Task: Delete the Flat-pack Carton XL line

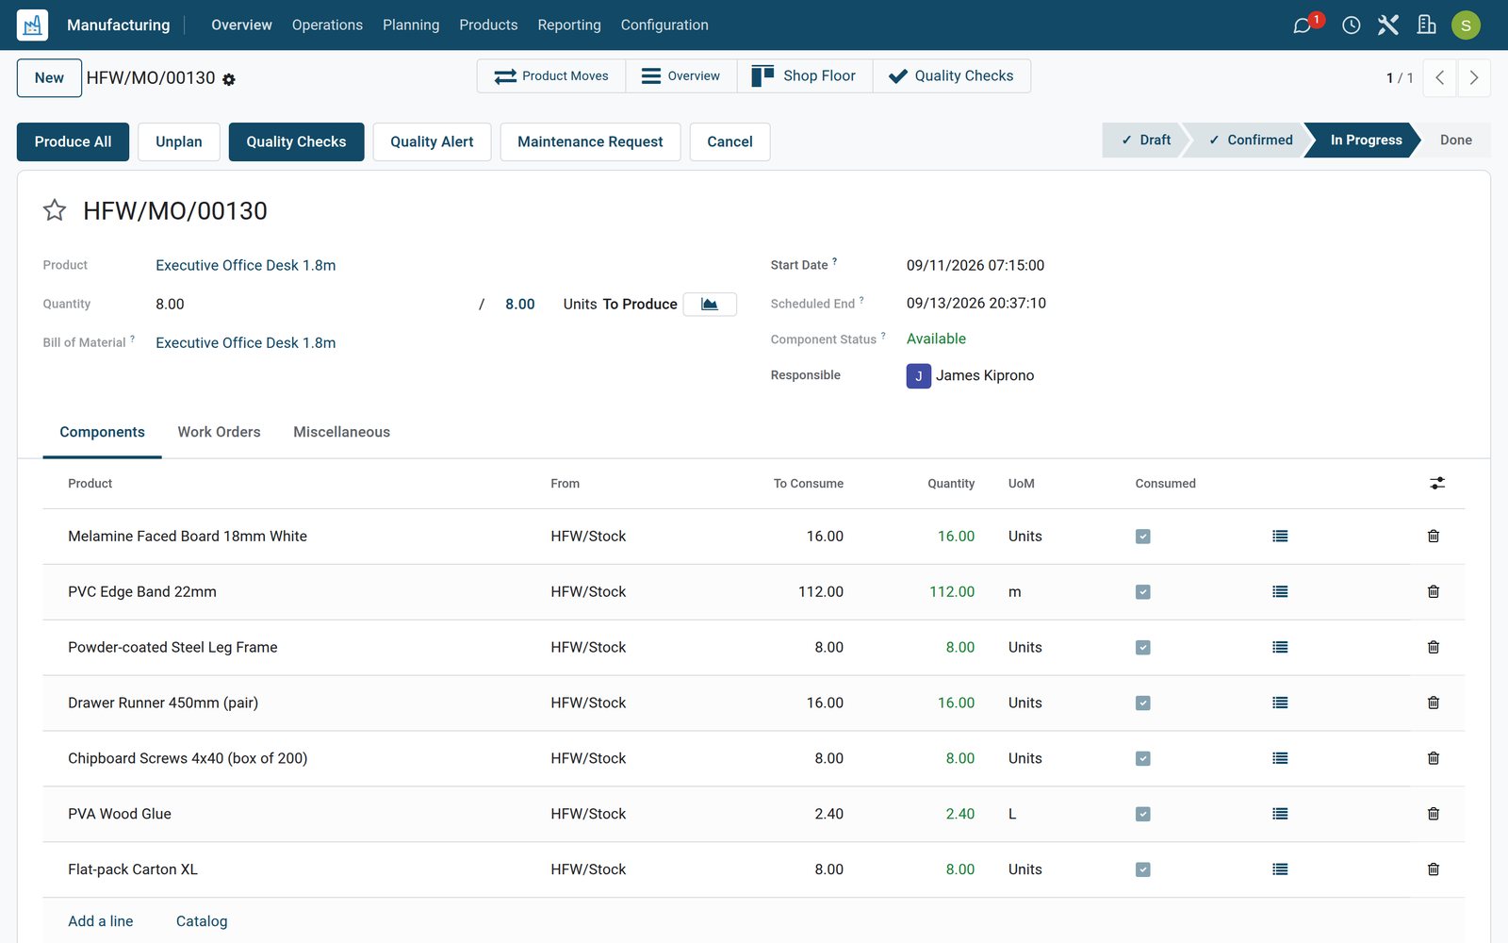Action: coord(1434,869)
